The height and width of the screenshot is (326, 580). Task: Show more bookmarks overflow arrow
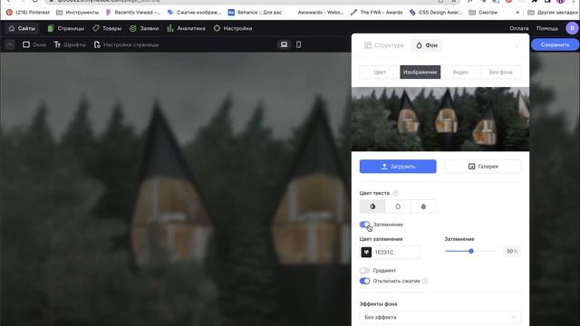point(517,12)
